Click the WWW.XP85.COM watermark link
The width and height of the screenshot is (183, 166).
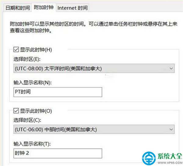pos(170,163)
